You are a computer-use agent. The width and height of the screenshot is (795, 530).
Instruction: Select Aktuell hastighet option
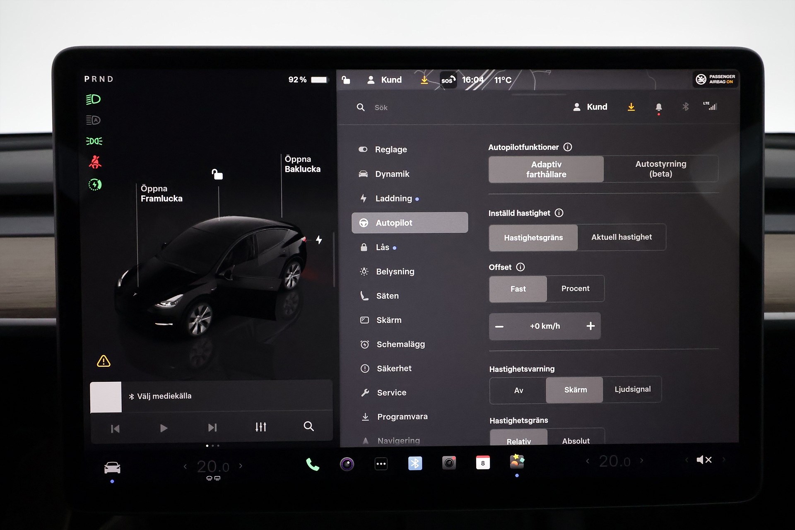621,237
